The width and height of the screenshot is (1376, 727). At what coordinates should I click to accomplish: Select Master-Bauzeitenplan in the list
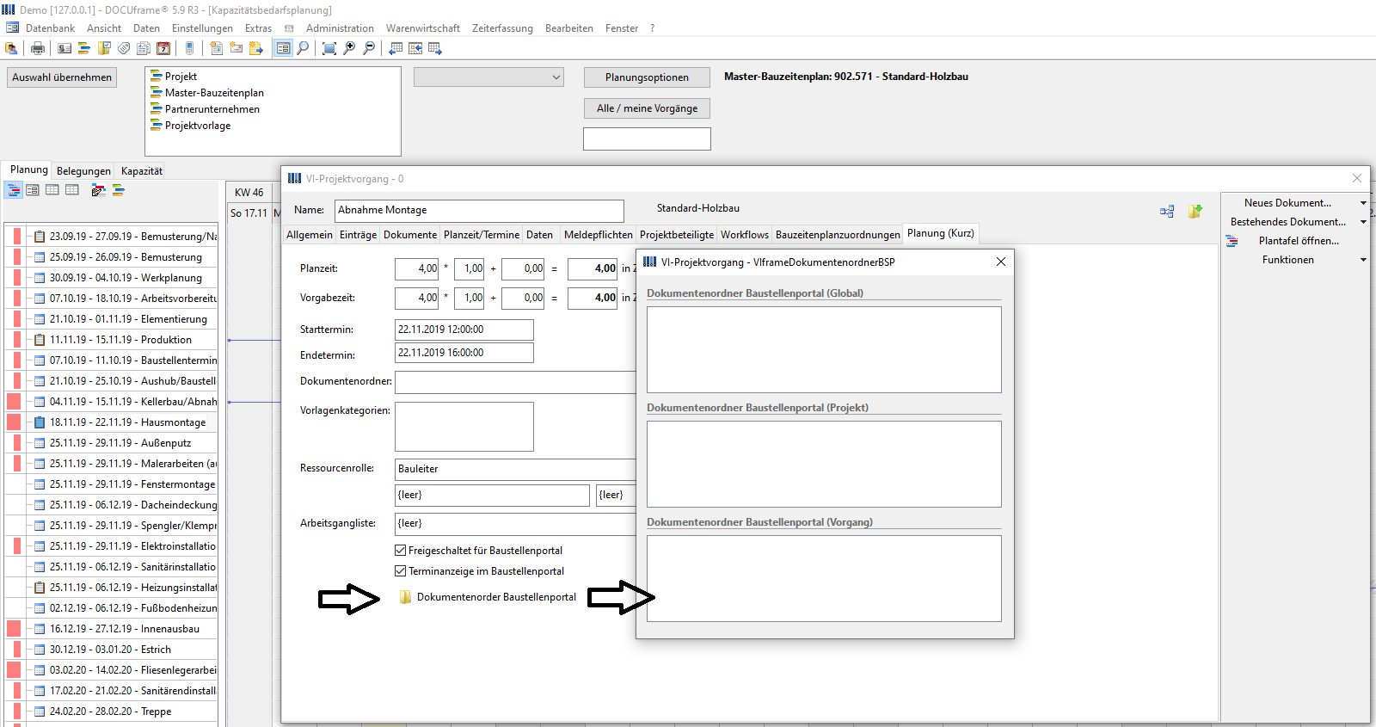214,93
